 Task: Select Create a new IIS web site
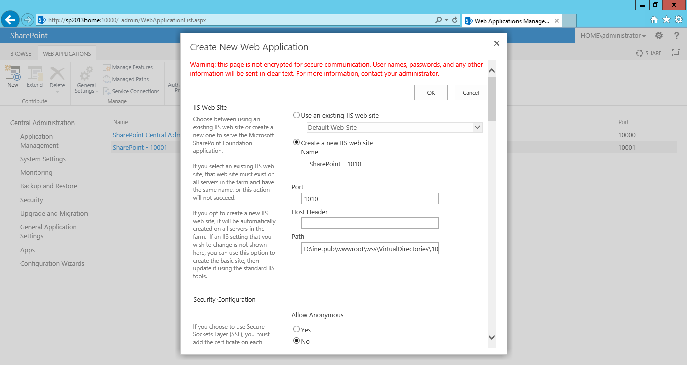[x=296, y=143]
